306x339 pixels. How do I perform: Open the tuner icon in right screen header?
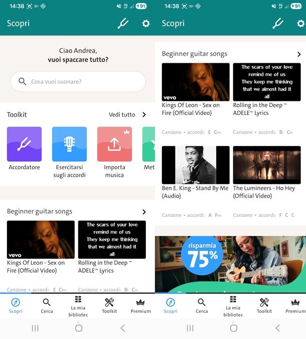(278, 23)
